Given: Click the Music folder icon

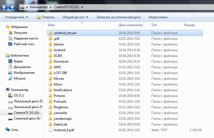Looking at the screenshot, I should (x=50, y=84).
